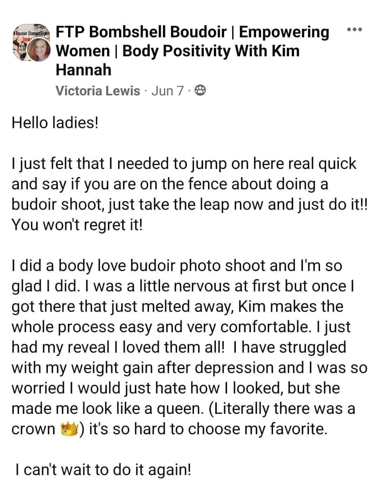Open Victoria Lewis's profile name link
This screenshot has height=486, width=379.
pyautogui.click(x=98, y=91)
